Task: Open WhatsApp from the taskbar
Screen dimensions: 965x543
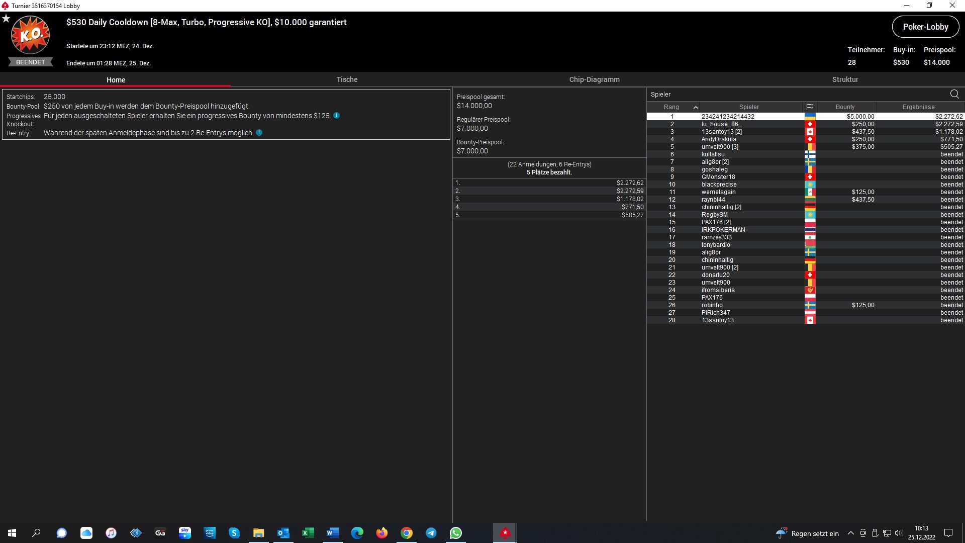Action: click(455, 533)
